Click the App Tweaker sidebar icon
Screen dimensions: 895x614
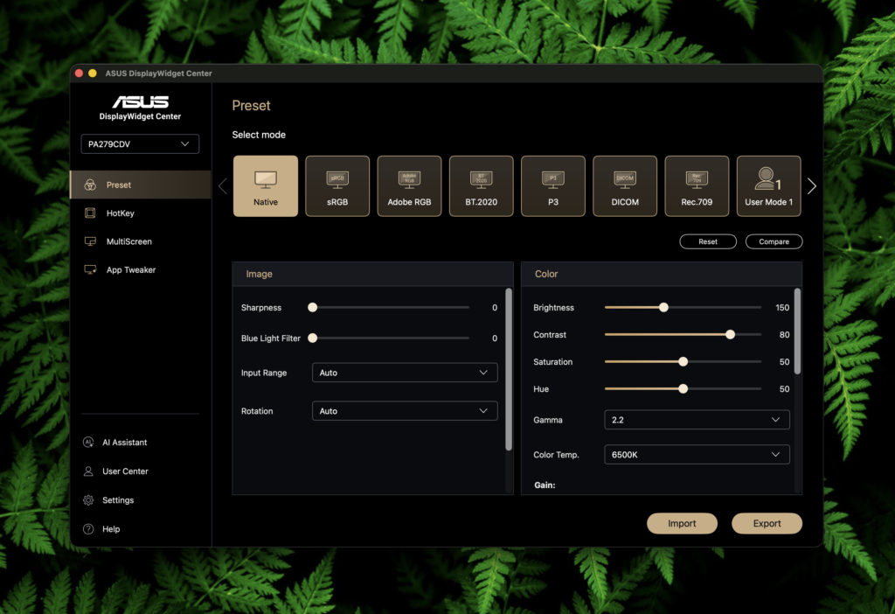90,269
